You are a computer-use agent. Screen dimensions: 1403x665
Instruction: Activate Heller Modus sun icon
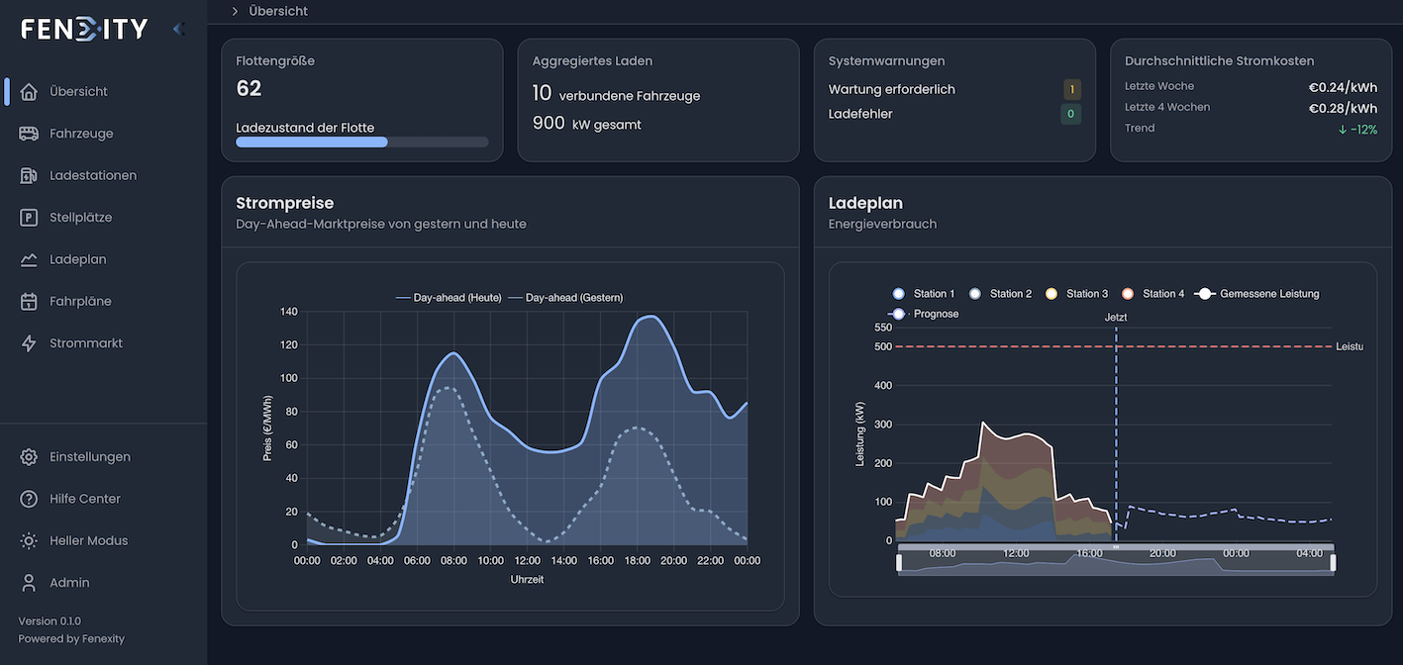pyautogui.click(x=28, y=540)
